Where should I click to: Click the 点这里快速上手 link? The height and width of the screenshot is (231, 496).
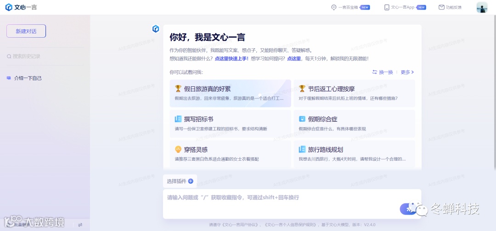click(231, 58)
